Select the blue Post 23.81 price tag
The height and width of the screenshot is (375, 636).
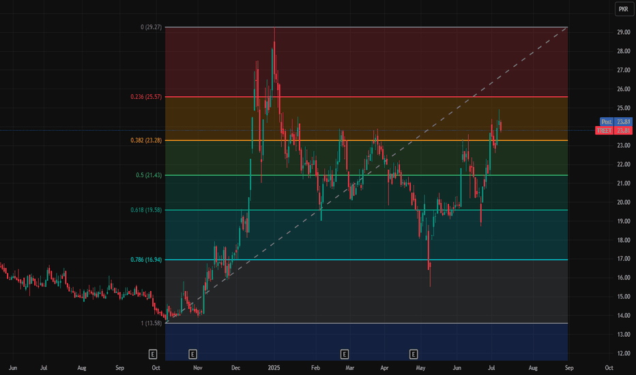[616, 121]
